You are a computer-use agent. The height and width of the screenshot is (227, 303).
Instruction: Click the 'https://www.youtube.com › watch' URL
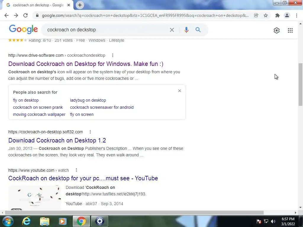(38, 170)
